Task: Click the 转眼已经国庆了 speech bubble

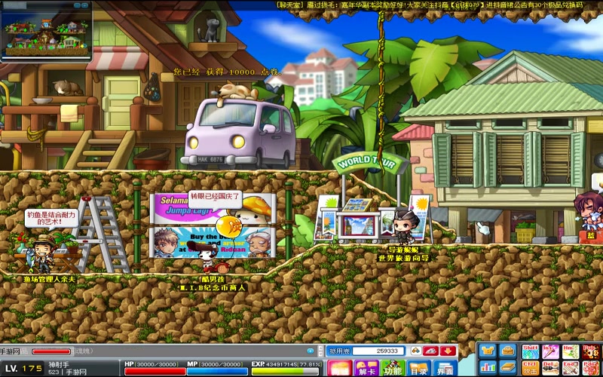Action: (x=216, y=200)
